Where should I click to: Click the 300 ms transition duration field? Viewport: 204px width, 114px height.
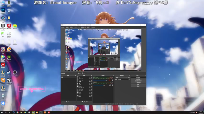[123, 79]
